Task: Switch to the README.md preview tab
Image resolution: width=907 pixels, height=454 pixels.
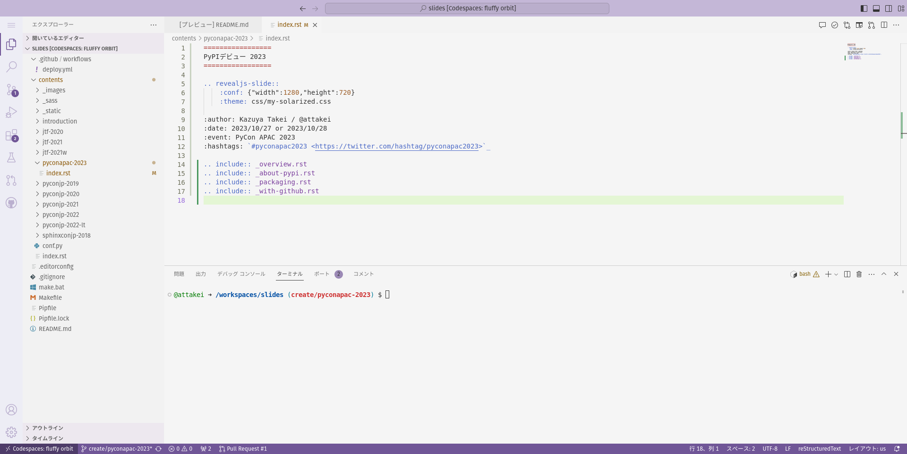Action: pos(214,25)
